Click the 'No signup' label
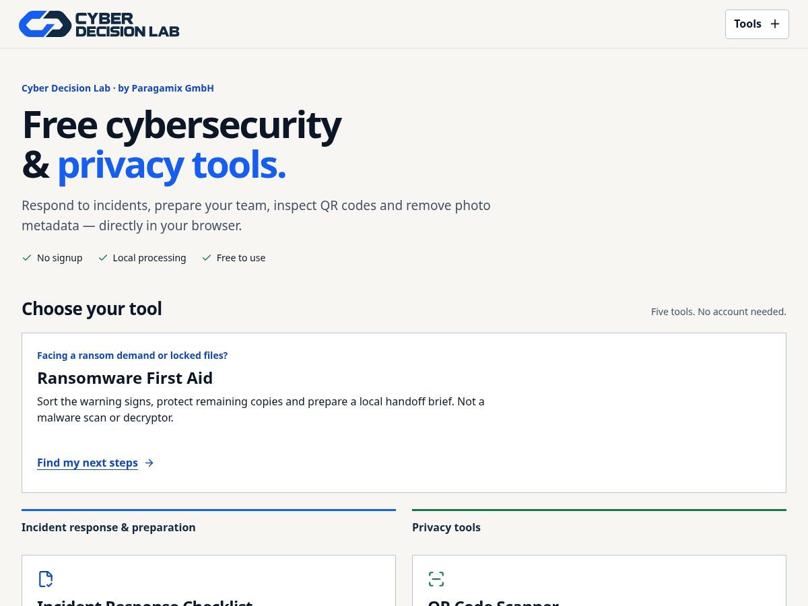Screen dimensions: 808x606 [60, 258]
